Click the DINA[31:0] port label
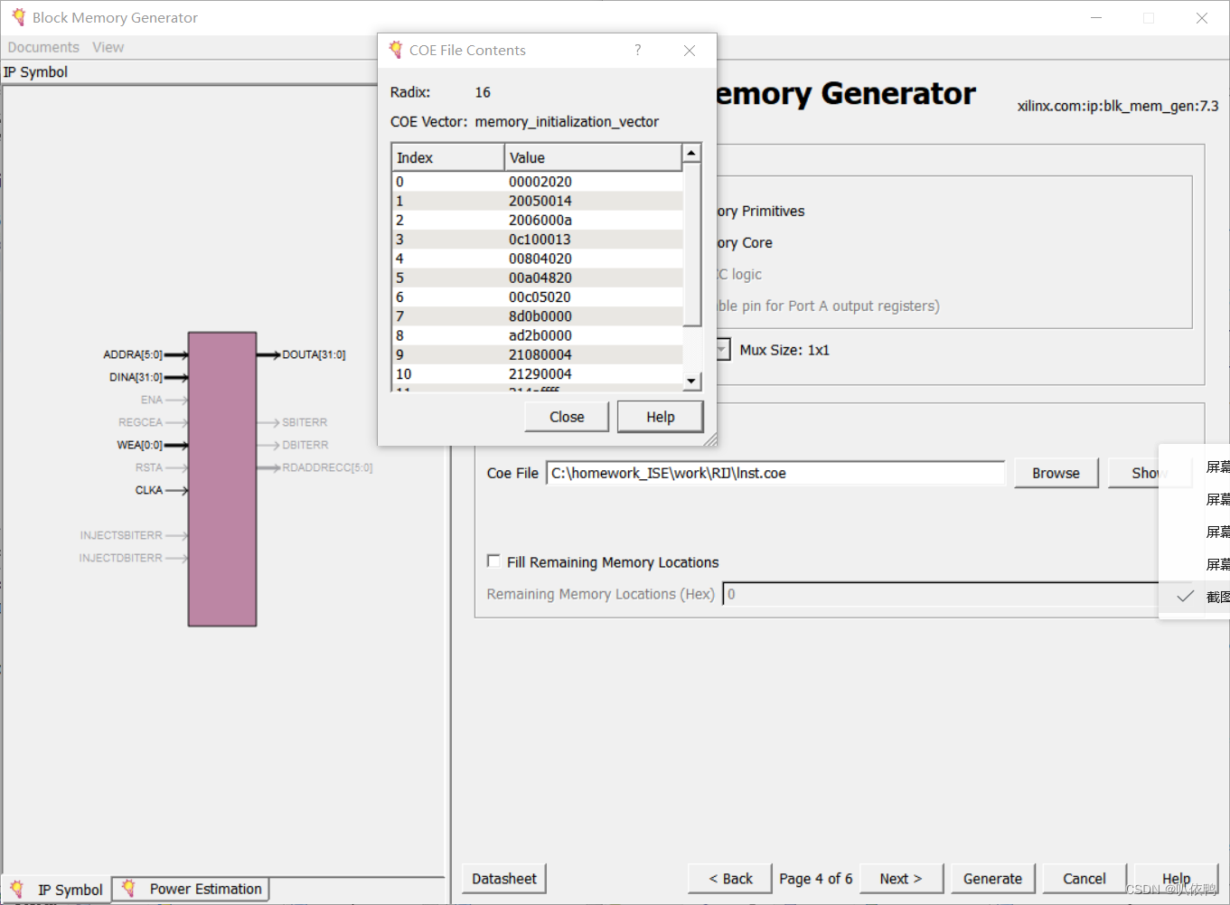This screenshot has width=1230, height=905. [136, 377]
